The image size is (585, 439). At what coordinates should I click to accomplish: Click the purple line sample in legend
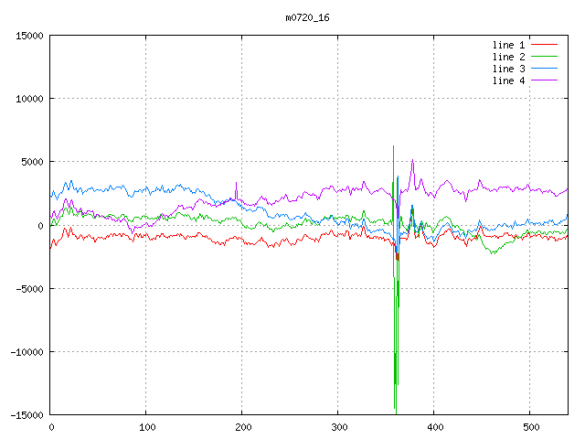[545, 80]
